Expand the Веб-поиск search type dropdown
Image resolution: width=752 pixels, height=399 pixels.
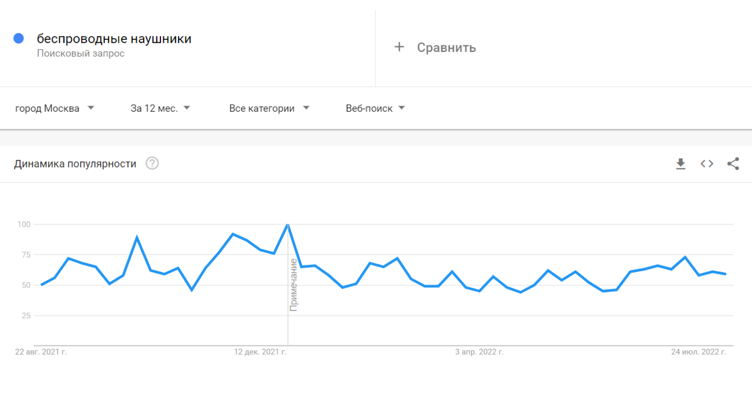[x=375, y=108]
